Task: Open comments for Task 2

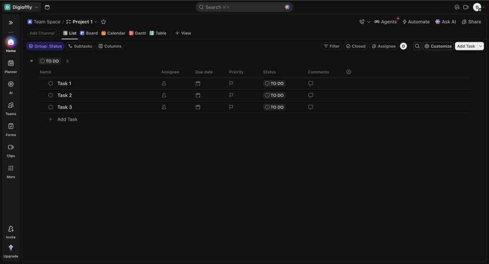Action: pyautogui.click(x=310, y=95)
